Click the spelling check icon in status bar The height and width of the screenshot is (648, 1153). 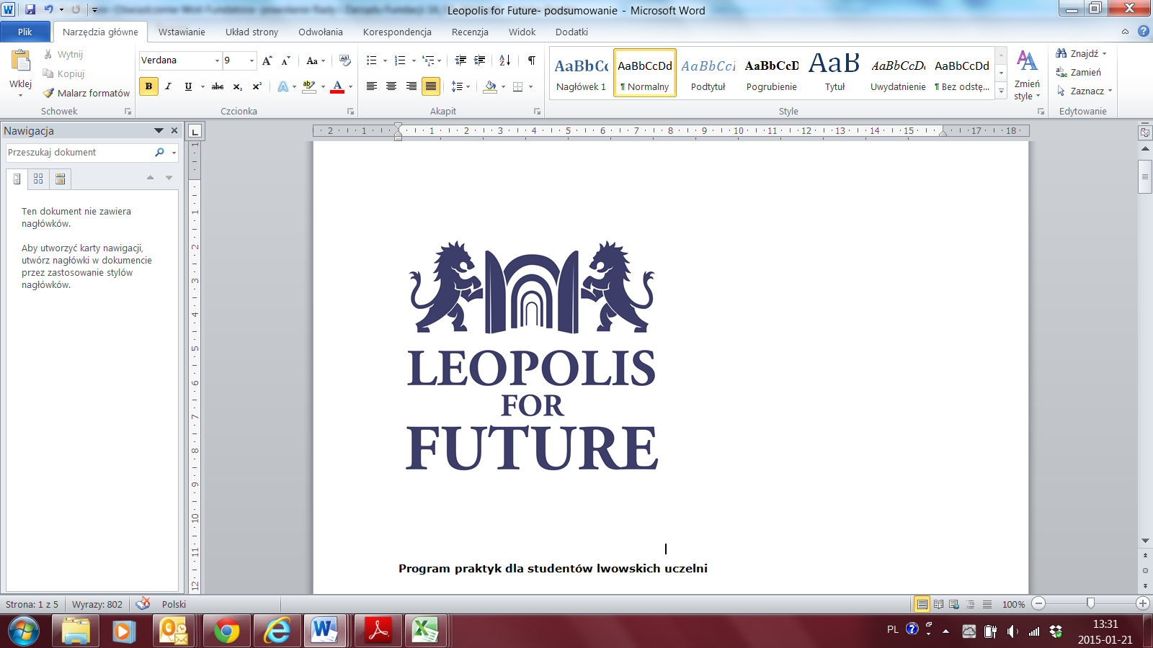point(143,604)
